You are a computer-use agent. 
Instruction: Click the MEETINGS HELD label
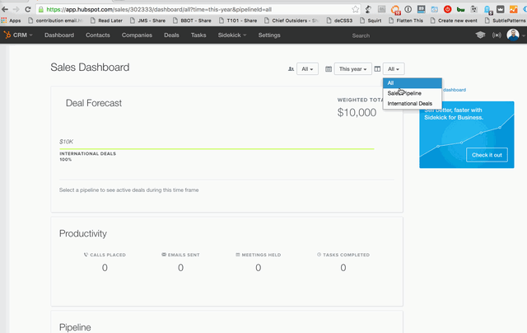pyautogui.click(x=262, y=255)
